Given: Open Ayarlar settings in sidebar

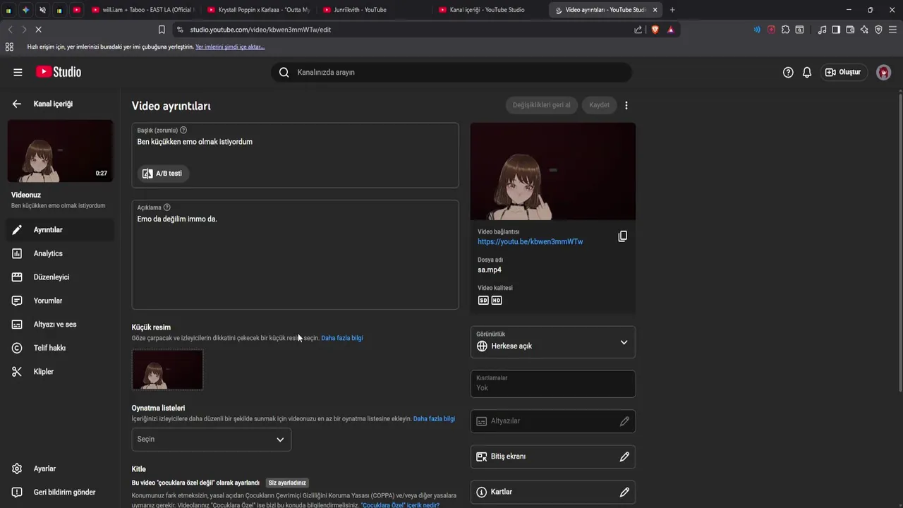Looking at the screenshot, I should [x=60, y=468].
